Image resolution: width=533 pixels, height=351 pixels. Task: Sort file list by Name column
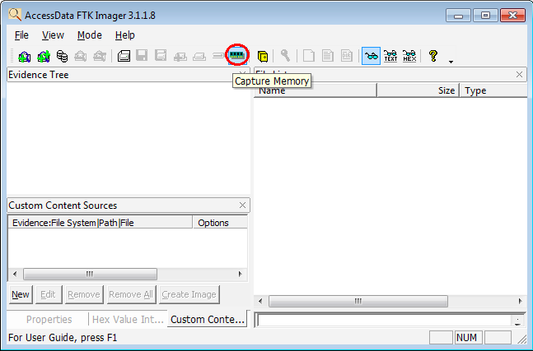point(316,90)
